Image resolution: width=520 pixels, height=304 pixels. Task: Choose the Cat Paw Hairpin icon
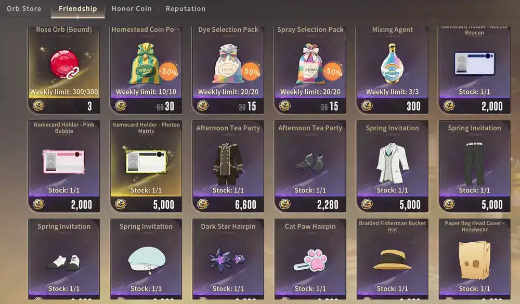(310, 260)
